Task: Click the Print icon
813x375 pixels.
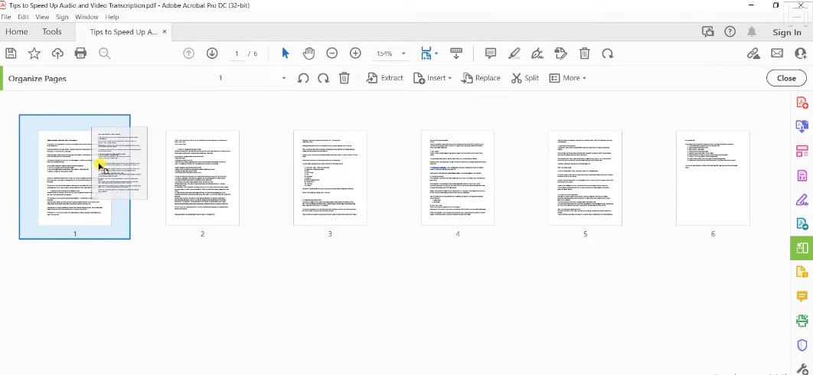Action: point(80,54)
